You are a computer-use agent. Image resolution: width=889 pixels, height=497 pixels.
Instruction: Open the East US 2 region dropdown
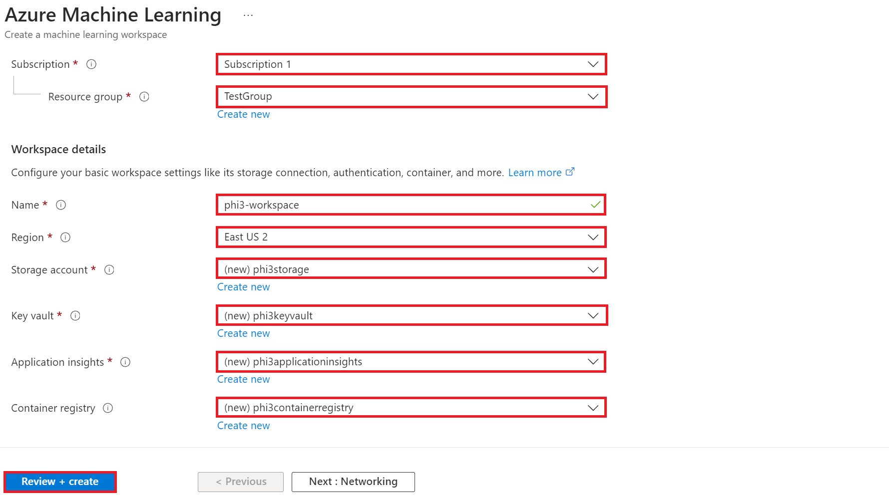[412, 237]
